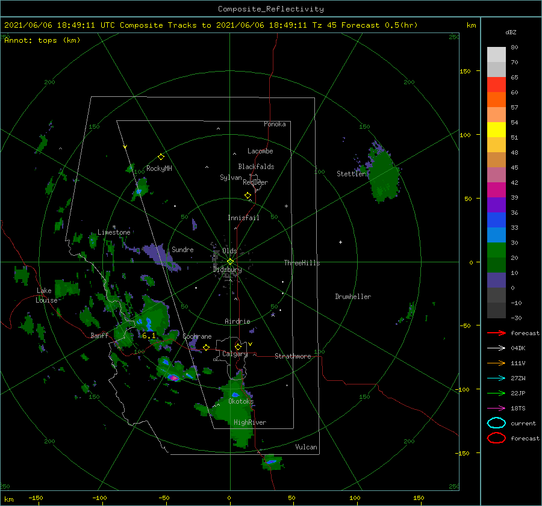Click the Innisfail city label
The width and height of the screenshot is (542, 506).
pyautogui.click(x=243, y=218)
